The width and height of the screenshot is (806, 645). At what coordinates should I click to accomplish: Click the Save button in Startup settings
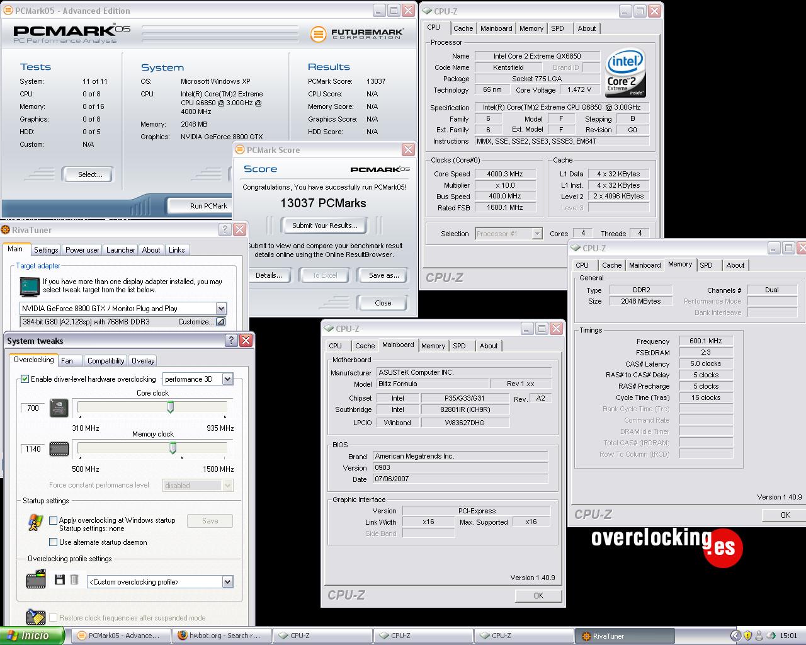210,521
